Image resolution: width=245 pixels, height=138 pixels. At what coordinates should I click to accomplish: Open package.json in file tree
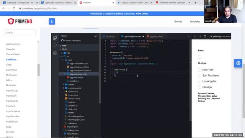tap(73, 130)
